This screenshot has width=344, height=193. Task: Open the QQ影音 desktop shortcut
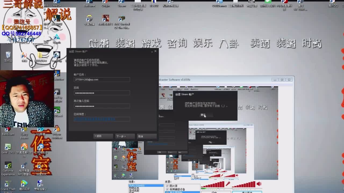tap(40, 131)
